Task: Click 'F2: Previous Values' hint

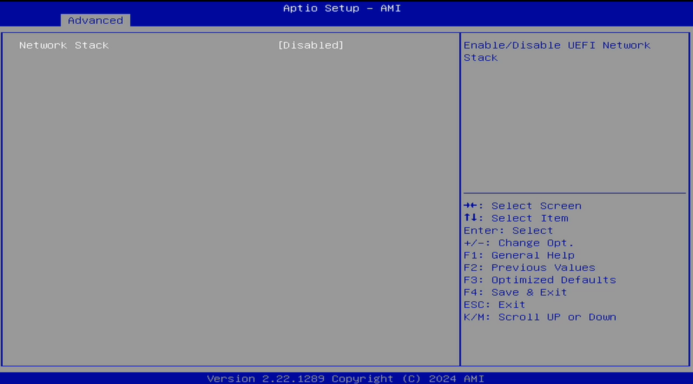Action: [529, 268]
